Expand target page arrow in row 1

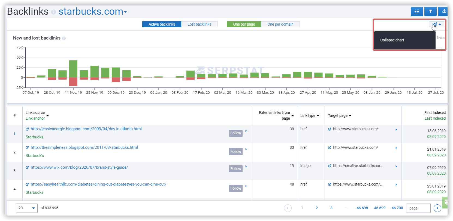coord(396,130)
